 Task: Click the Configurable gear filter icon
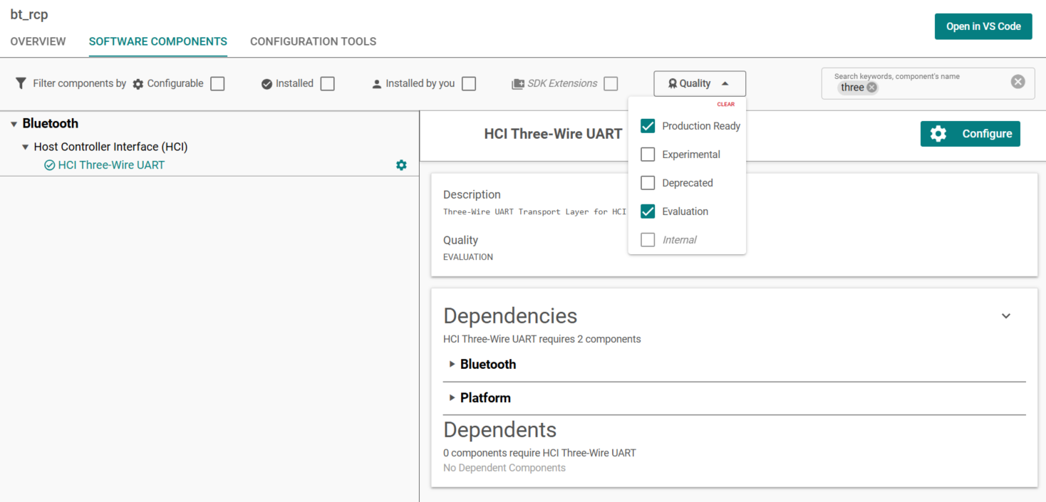click(138, 84)
